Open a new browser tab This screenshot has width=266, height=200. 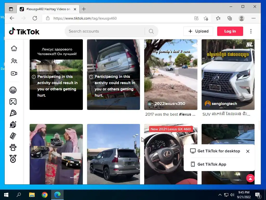coord(84,9)
